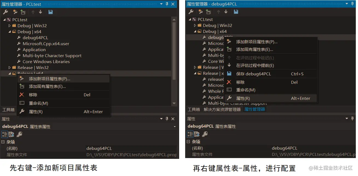This screenshot has width=358, height=176.
Task: Click the vertical scrollbar thumb in PCLtest manager
Action: [x=174, y=51]
